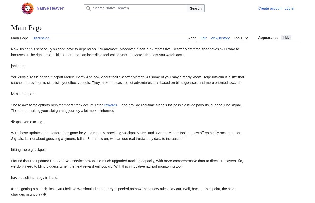Hide the Appearance panel

[286, 38]
